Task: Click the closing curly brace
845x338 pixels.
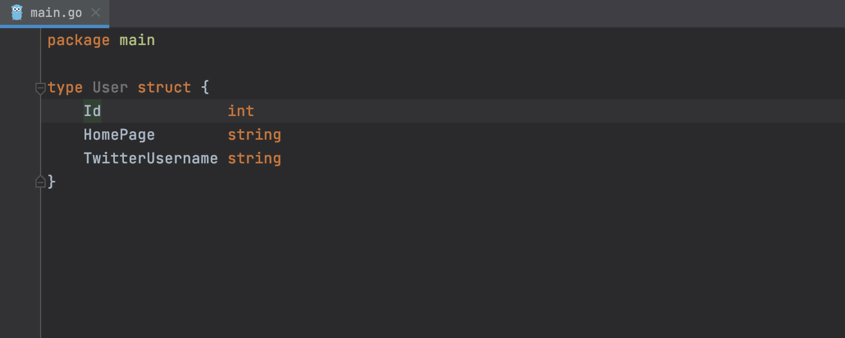Action: coord(52,182)
